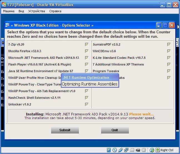
Task: Uncheck the Unlocker v1.9.2 checkbox
Action: tap(87, 104)
